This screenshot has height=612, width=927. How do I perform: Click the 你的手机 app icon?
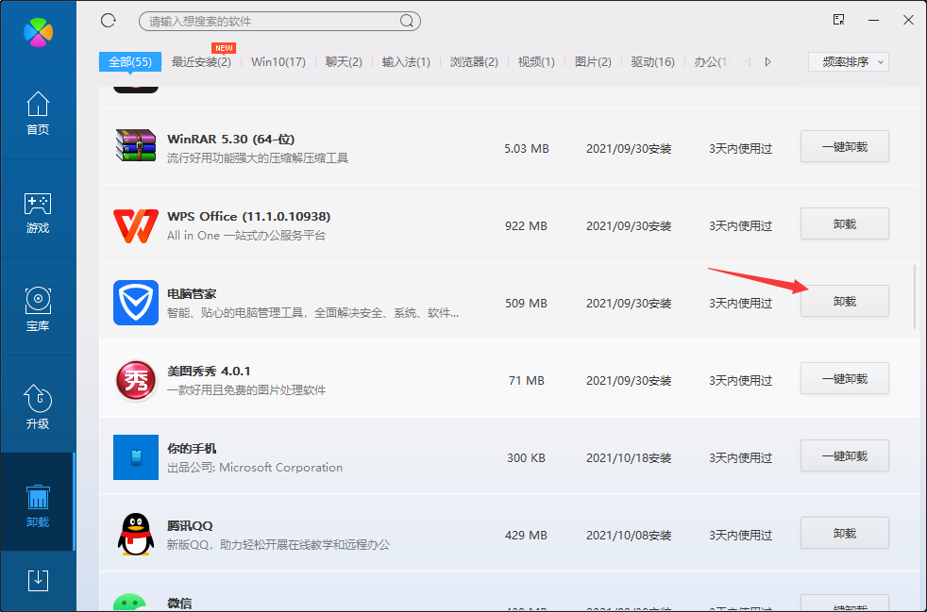(x=136, y=457)
